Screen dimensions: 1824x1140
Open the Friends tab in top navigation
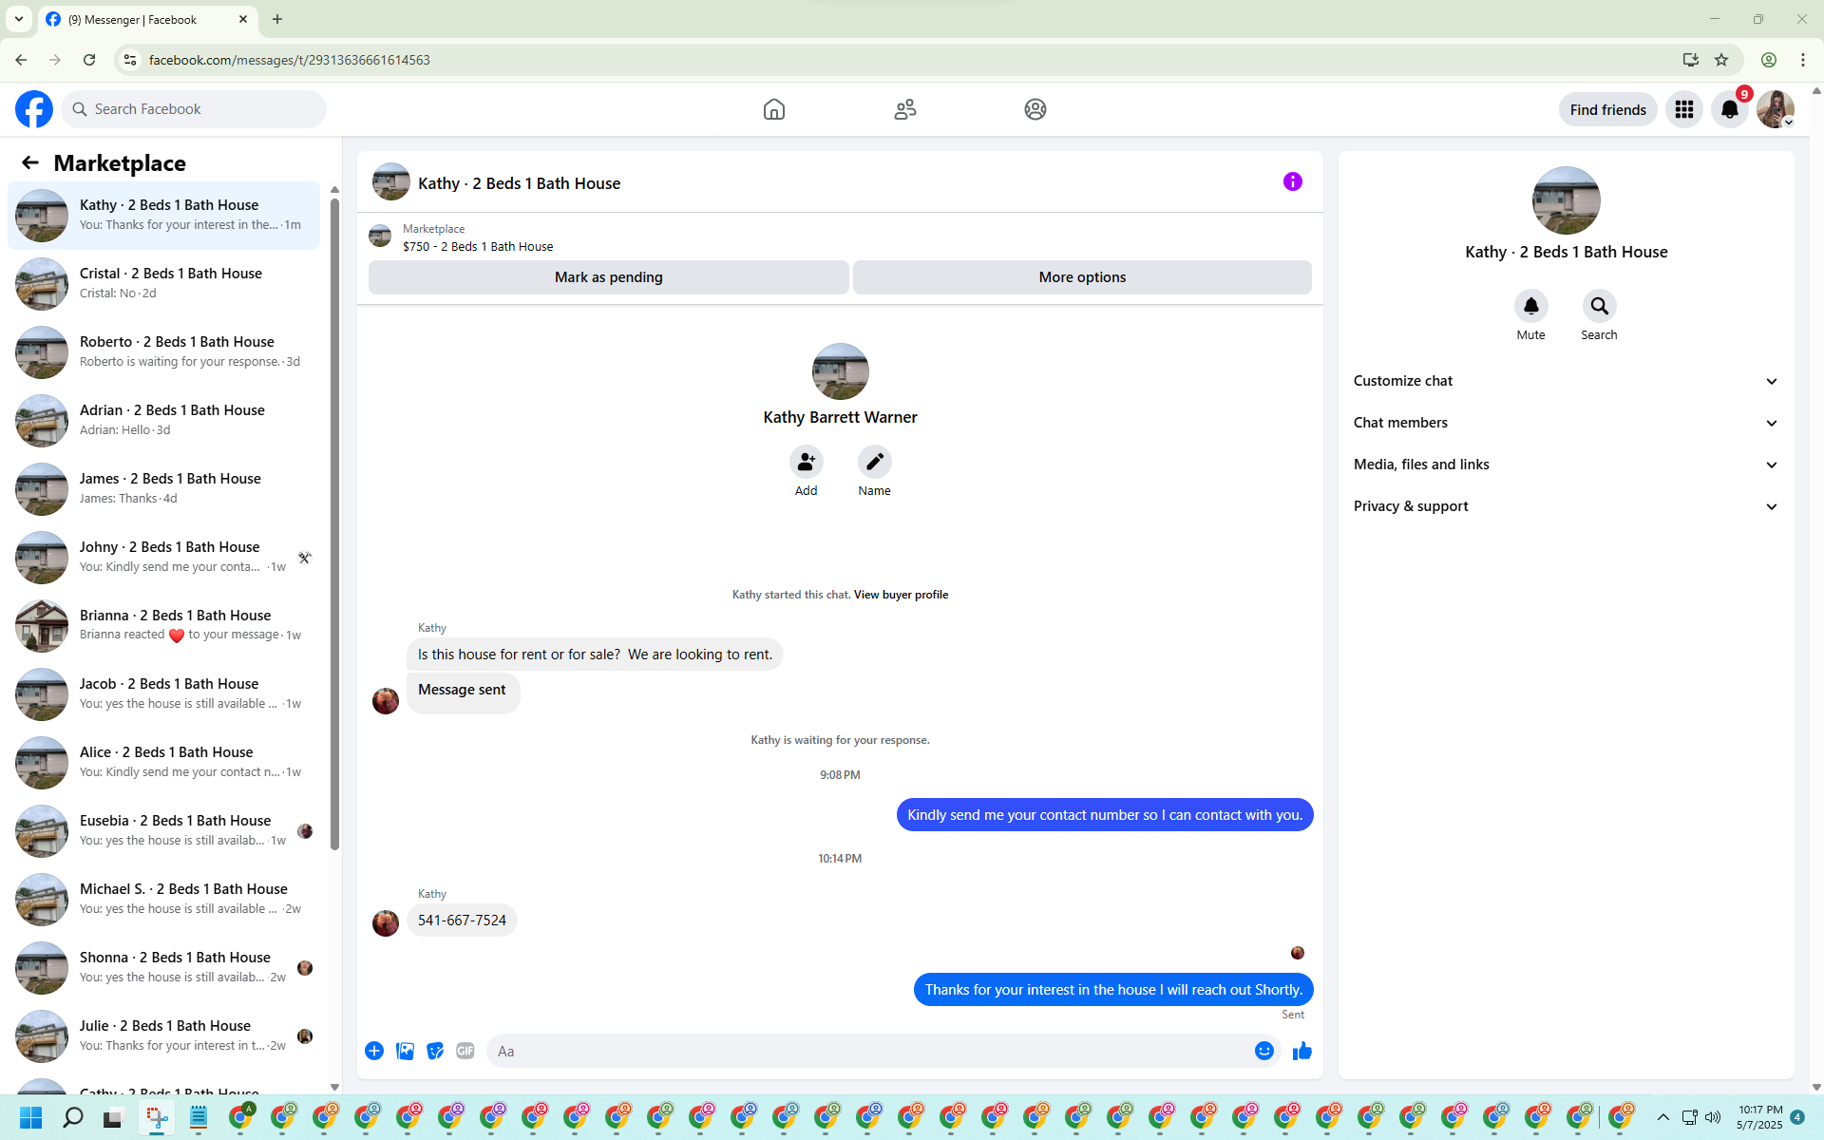click(904, 109)
